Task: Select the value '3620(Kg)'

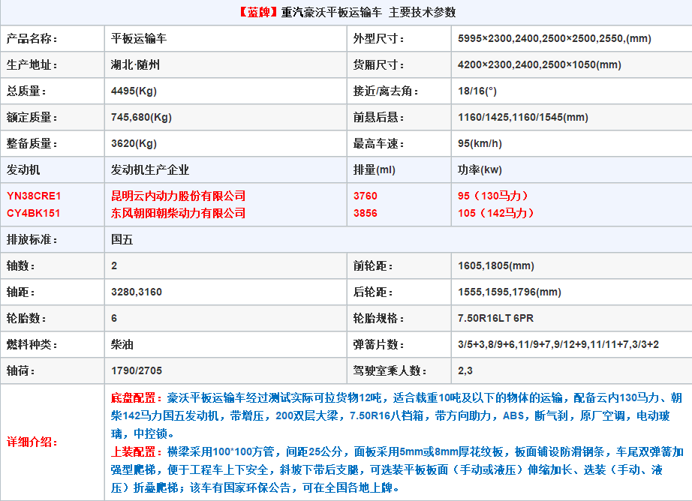Action: coord(134,144)
